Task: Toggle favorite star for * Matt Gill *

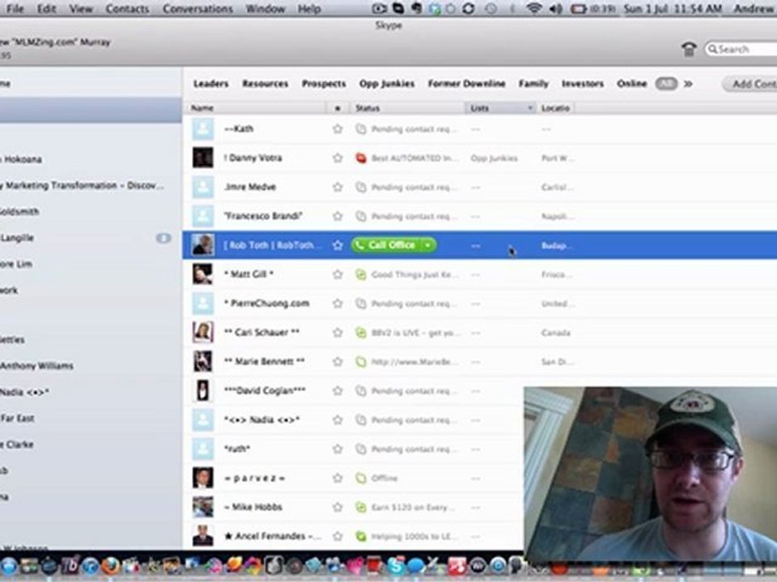Action: click(x=338, y=274)
